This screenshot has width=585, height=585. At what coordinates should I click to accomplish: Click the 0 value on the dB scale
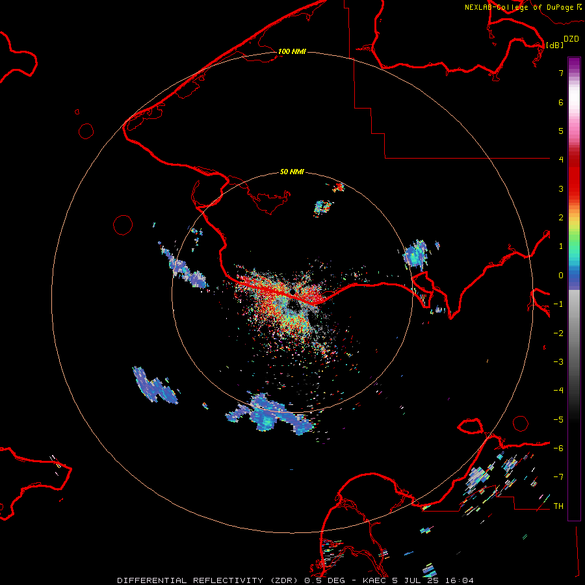[x=561, y=276]
